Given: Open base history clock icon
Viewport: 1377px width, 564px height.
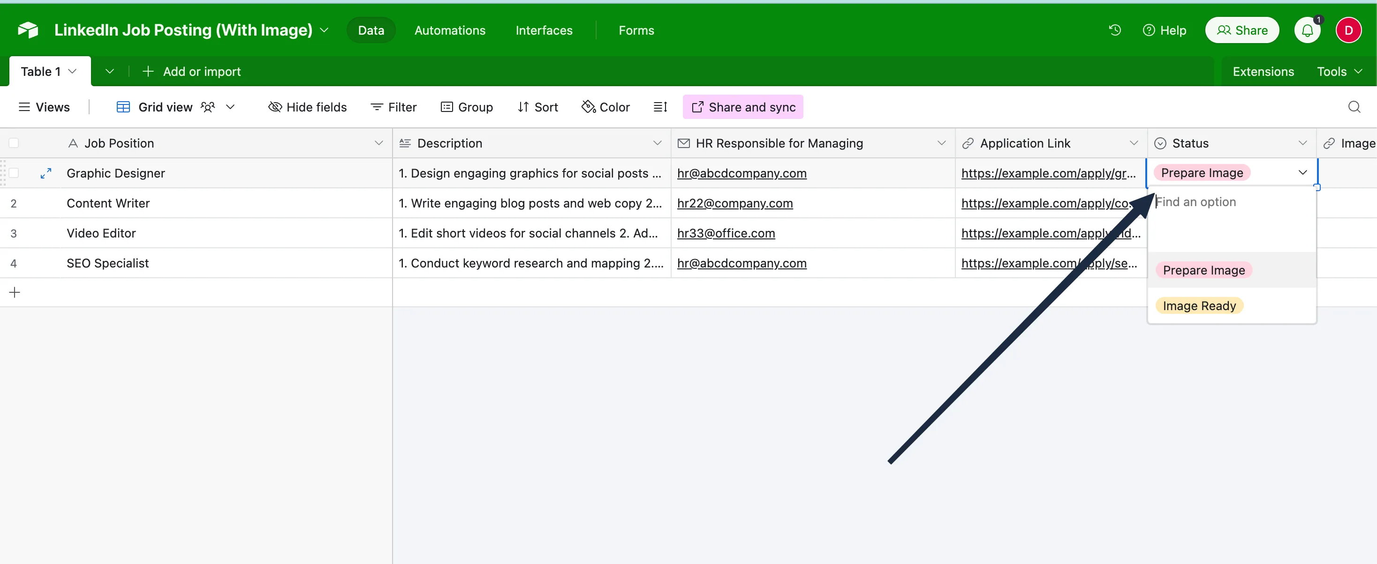Looking at the screenshot, I should tap(1114, 30).
